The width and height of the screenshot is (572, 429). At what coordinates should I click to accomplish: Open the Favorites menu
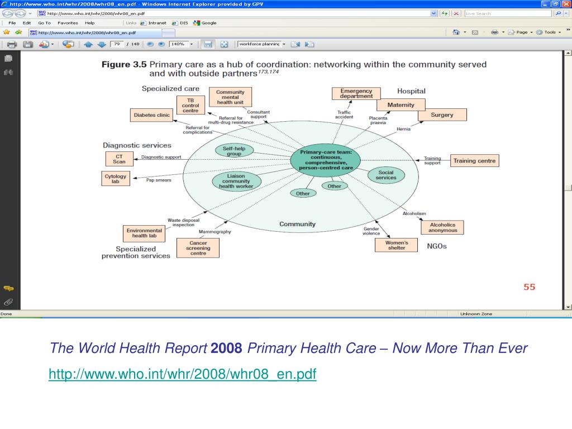click(x=68, y=23)
